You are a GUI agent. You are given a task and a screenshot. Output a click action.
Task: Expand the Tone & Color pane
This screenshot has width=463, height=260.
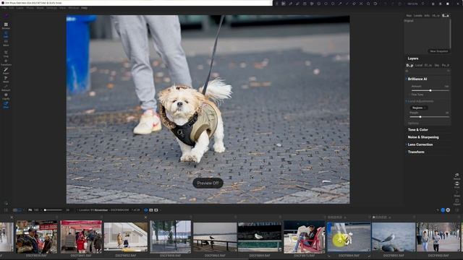[x=418, y=130]
